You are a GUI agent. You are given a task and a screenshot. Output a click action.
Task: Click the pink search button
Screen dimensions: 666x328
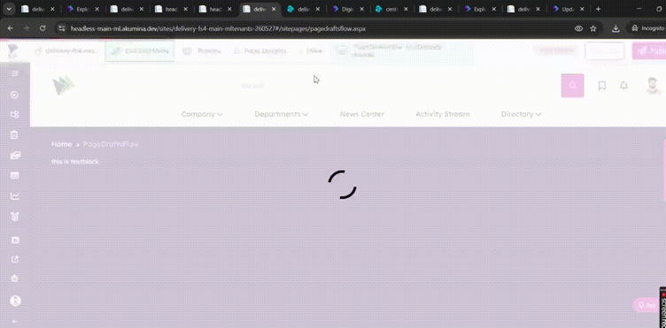[572, 86]
